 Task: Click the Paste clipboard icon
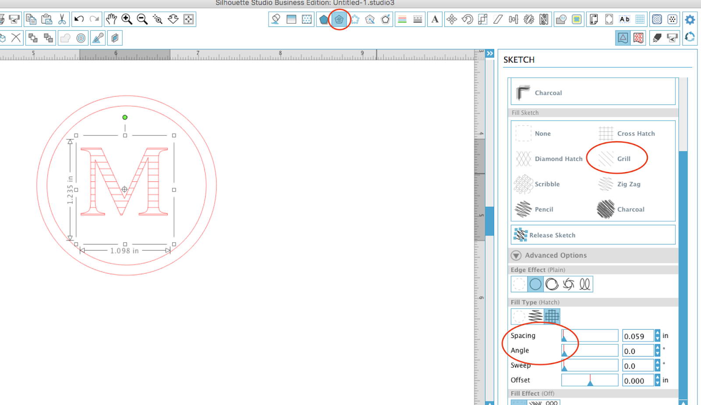[46, 19]
